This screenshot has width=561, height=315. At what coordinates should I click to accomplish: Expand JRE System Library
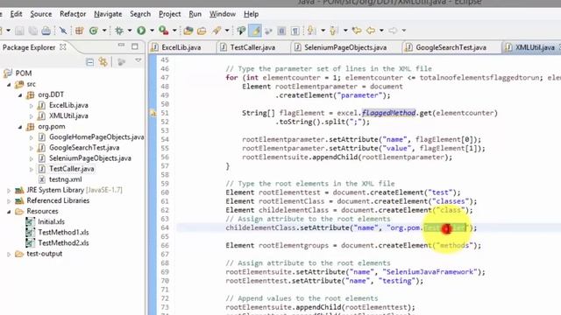click(x=9, y=191)
